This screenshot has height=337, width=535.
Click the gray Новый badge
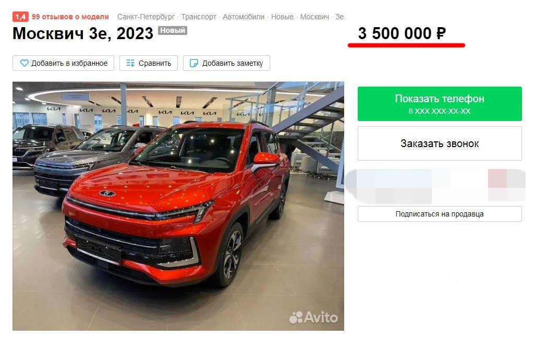click(172, 30)
